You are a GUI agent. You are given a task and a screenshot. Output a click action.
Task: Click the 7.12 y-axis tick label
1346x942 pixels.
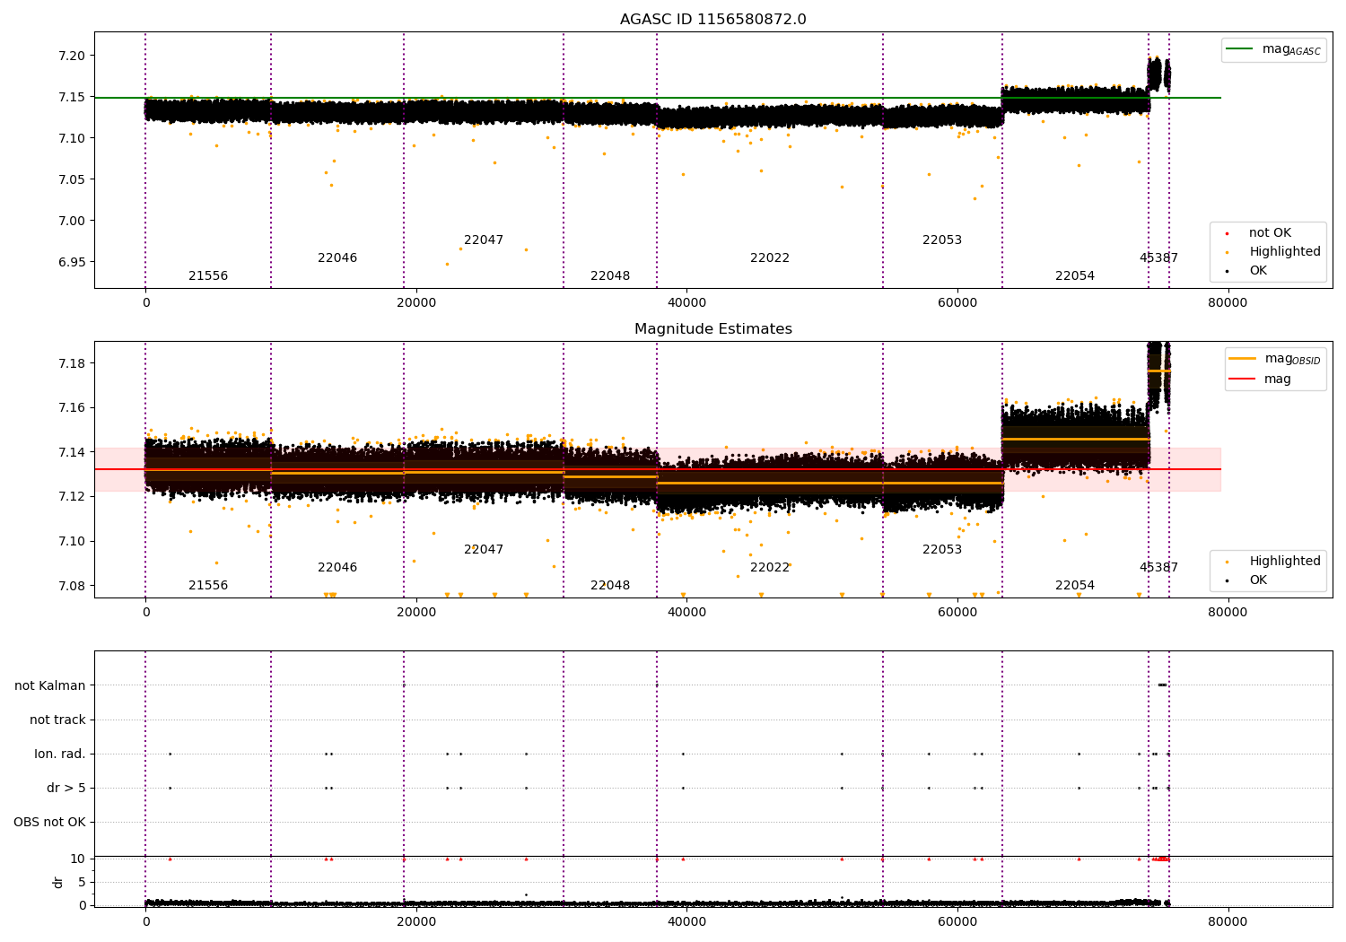click(73, 496)
